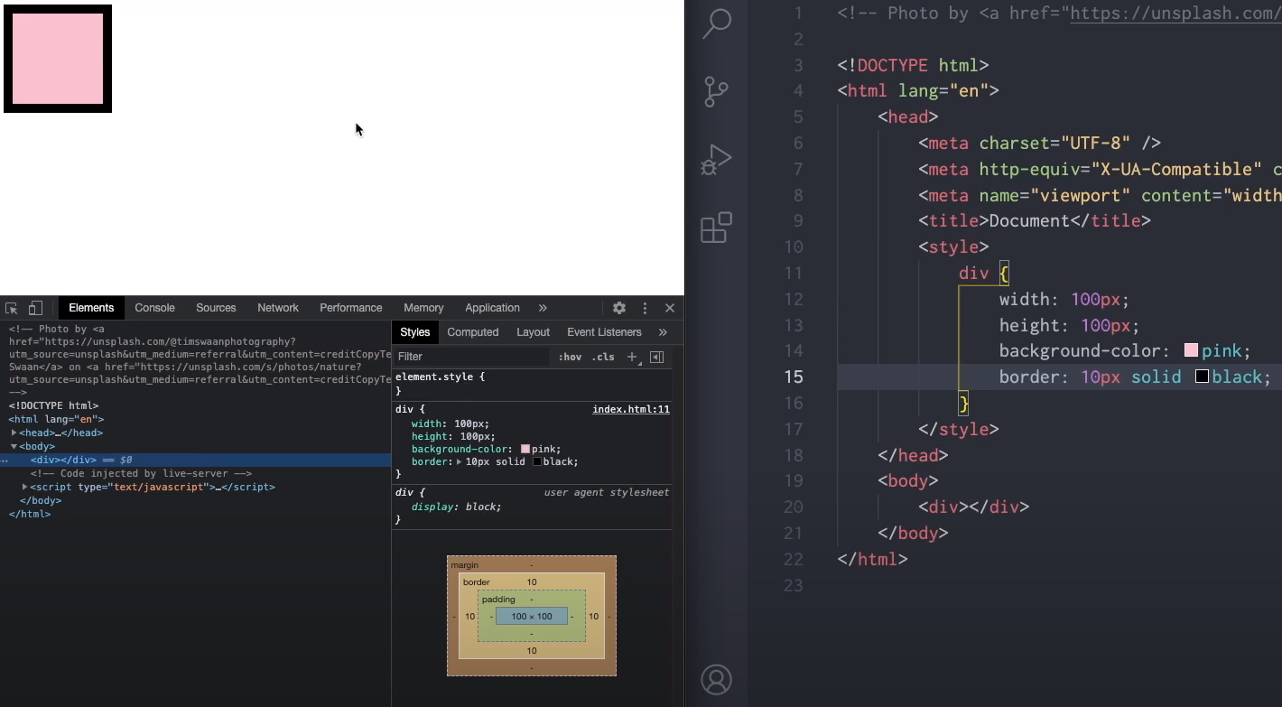
Task: Click the black color swatch in VS Code editor
Action: tap(1202, 377)
